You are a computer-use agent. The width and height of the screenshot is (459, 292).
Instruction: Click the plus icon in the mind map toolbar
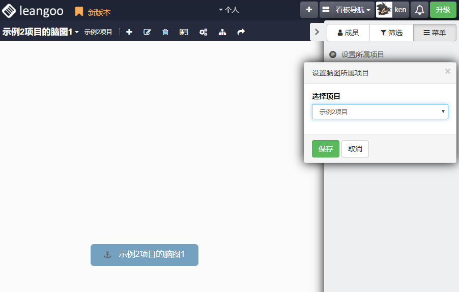(129, 32)
